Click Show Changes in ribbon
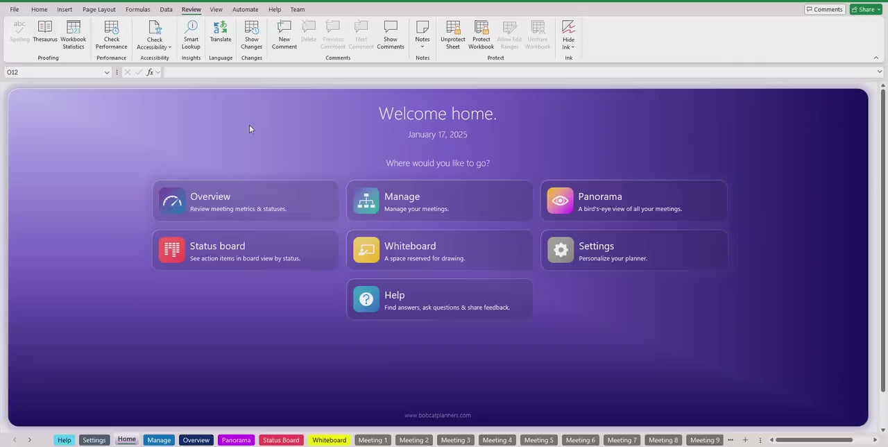This screenshot has width=888, height=447. point(251,34)
